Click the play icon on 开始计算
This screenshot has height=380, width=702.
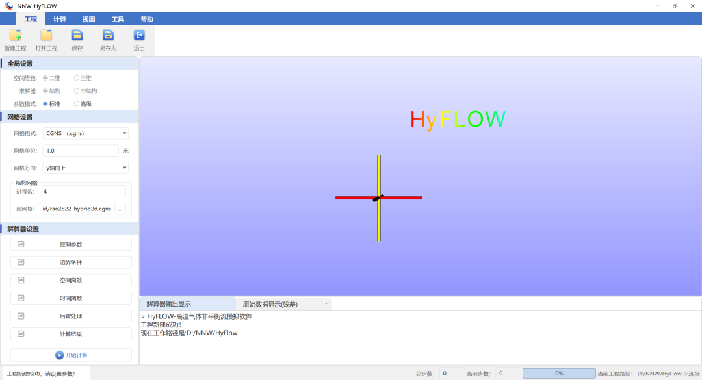point(59,355)
